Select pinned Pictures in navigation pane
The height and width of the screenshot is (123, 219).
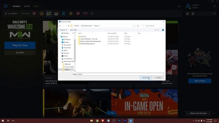[66, 33]
